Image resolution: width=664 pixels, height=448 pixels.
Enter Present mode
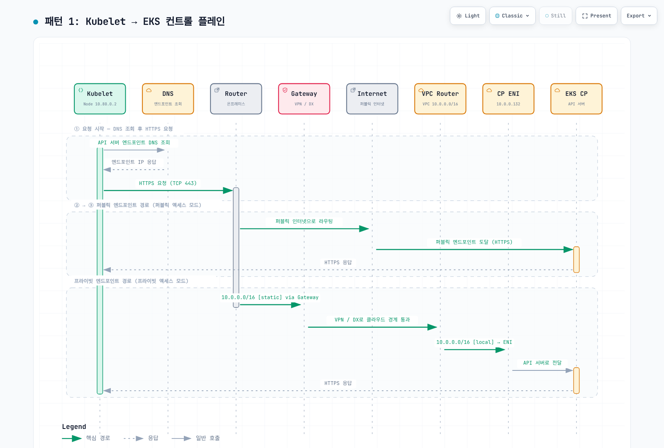[x=596, y=16]
